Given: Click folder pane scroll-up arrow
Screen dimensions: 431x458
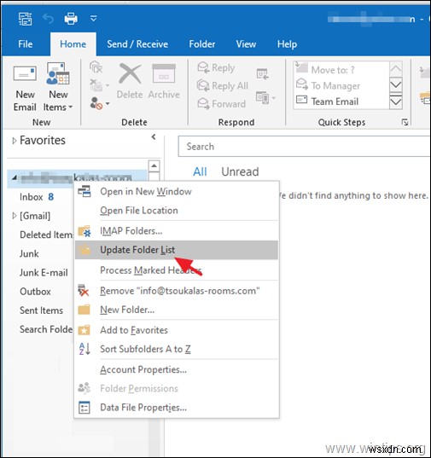Looking at the screenshot, I should pos(154,166).
